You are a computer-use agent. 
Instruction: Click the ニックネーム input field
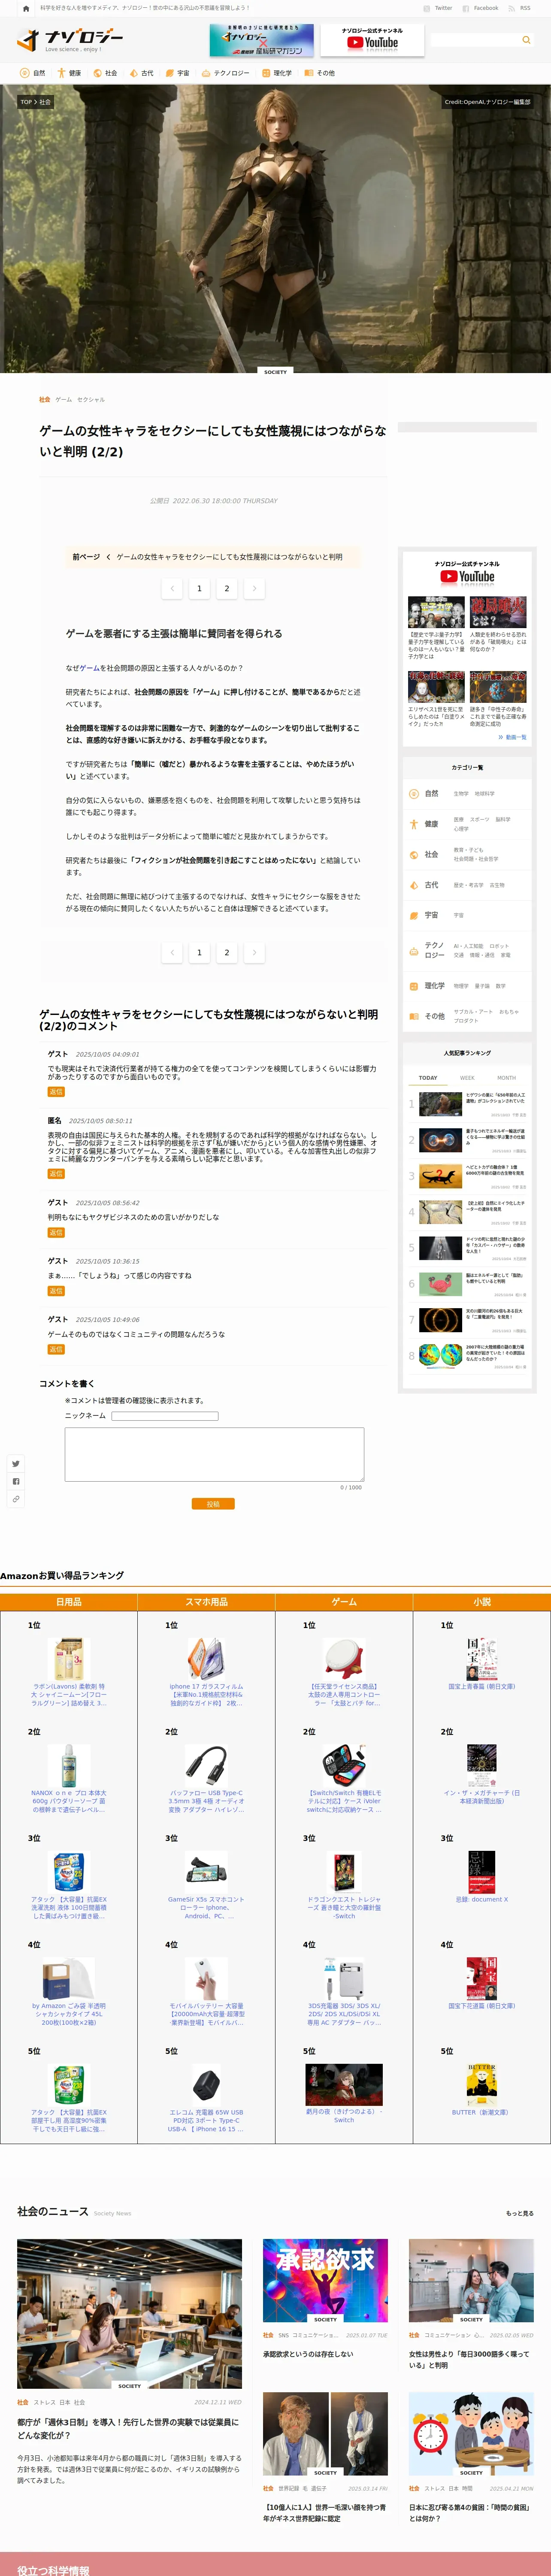coord(165,1416)
